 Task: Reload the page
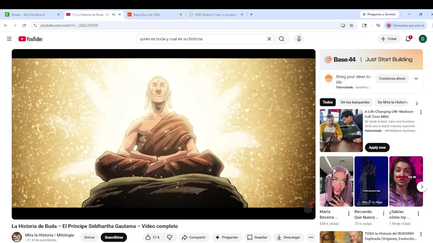point(24,25)
